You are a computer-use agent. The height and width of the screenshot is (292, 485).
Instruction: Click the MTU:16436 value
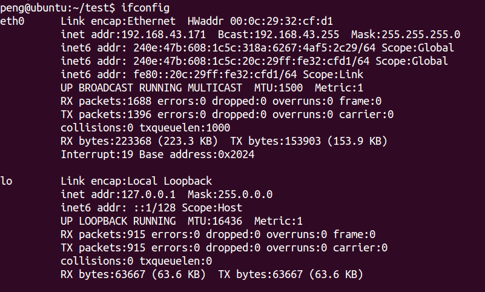215,221
